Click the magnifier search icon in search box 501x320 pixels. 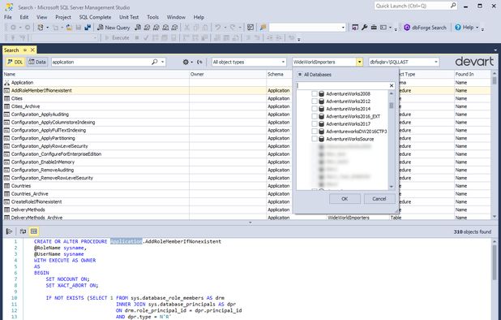155,62
